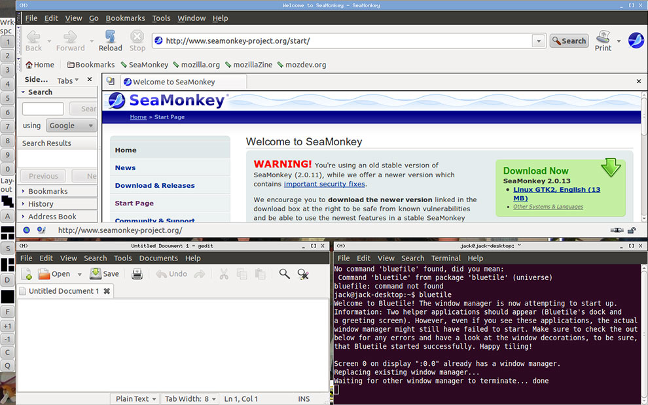Open the sidebar Tabs dropdown
Image resolution: width=648 pixels, height=405 pixels.
(68, 80)
